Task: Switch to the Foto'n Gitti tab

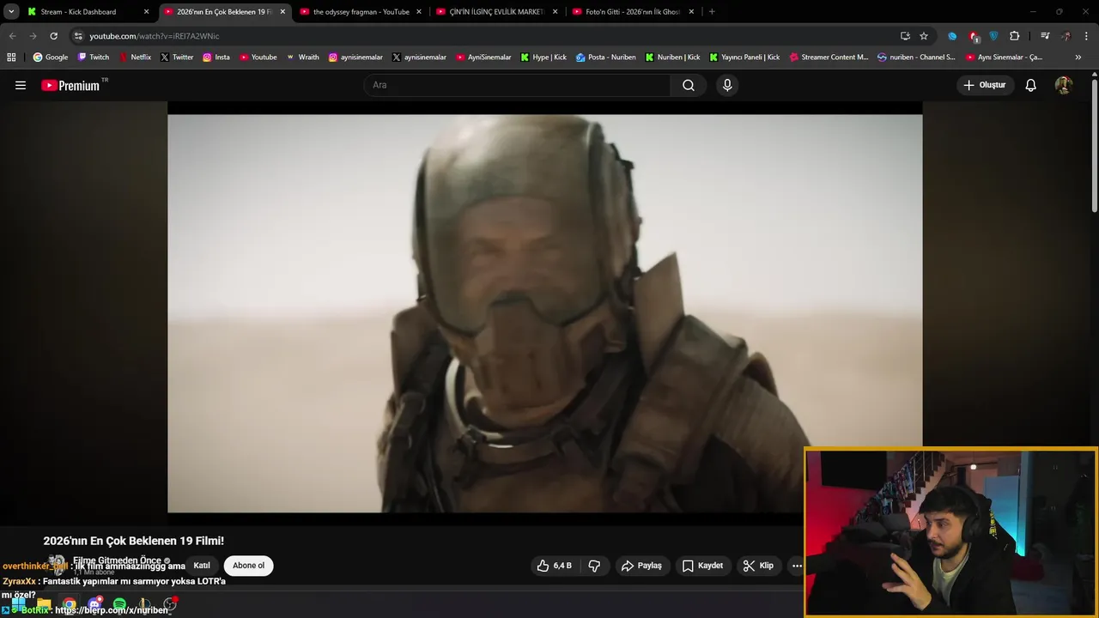Action: click(x=633, y=12)
